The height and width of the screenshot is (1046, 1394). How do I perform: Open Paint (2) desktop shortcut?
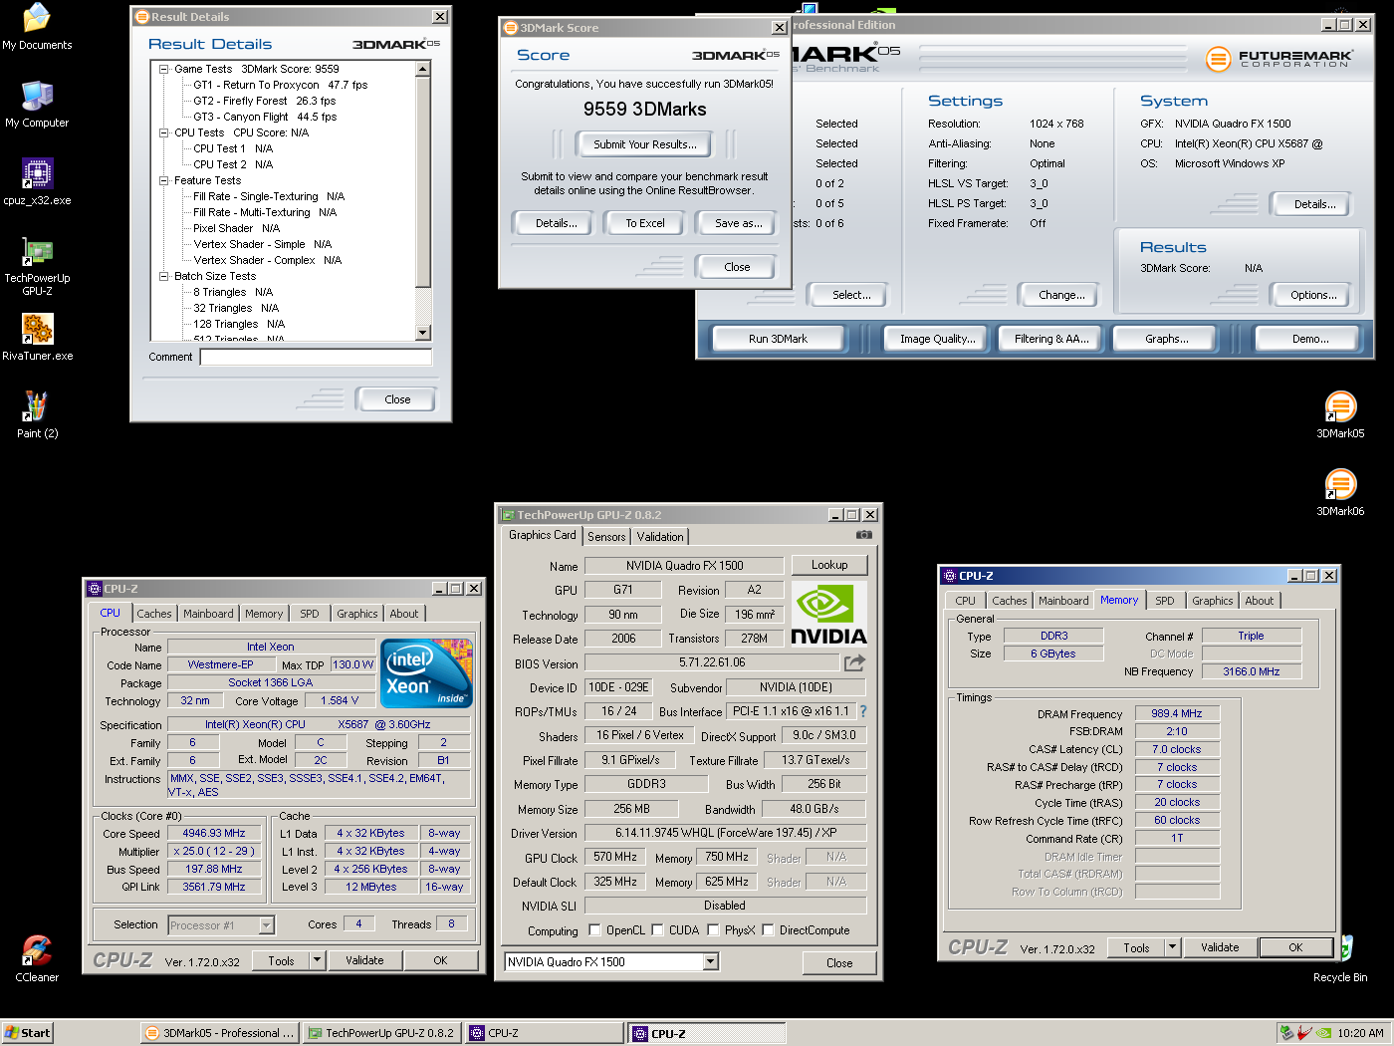click(x=37, y=415)
